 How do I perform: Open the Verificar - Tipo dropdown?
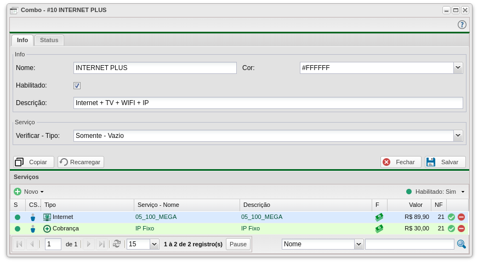click(458, 136)
